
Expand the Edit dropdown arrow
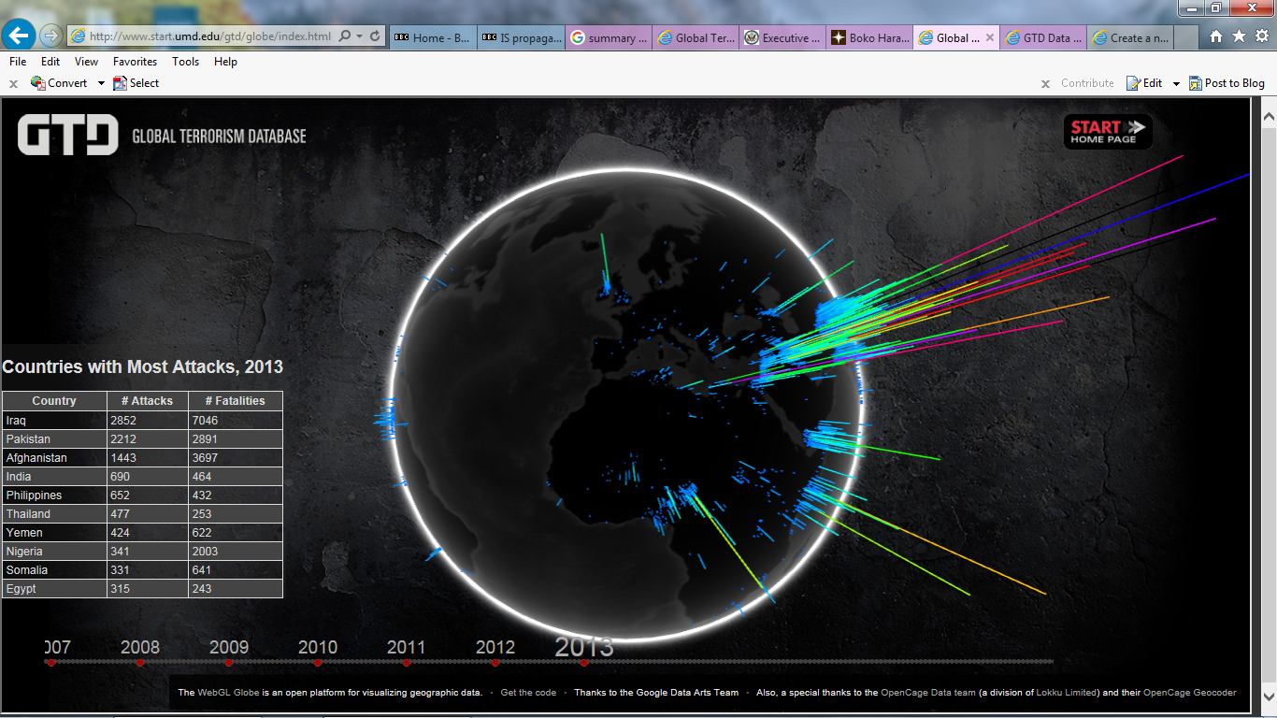[1175, 82]
